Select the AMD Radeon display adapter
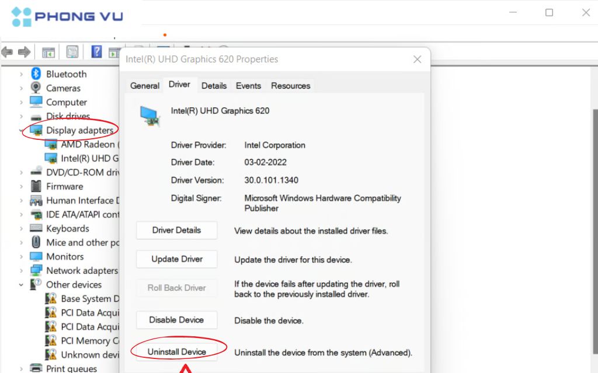This screenshot has width=598, height=373. (84, 144)
